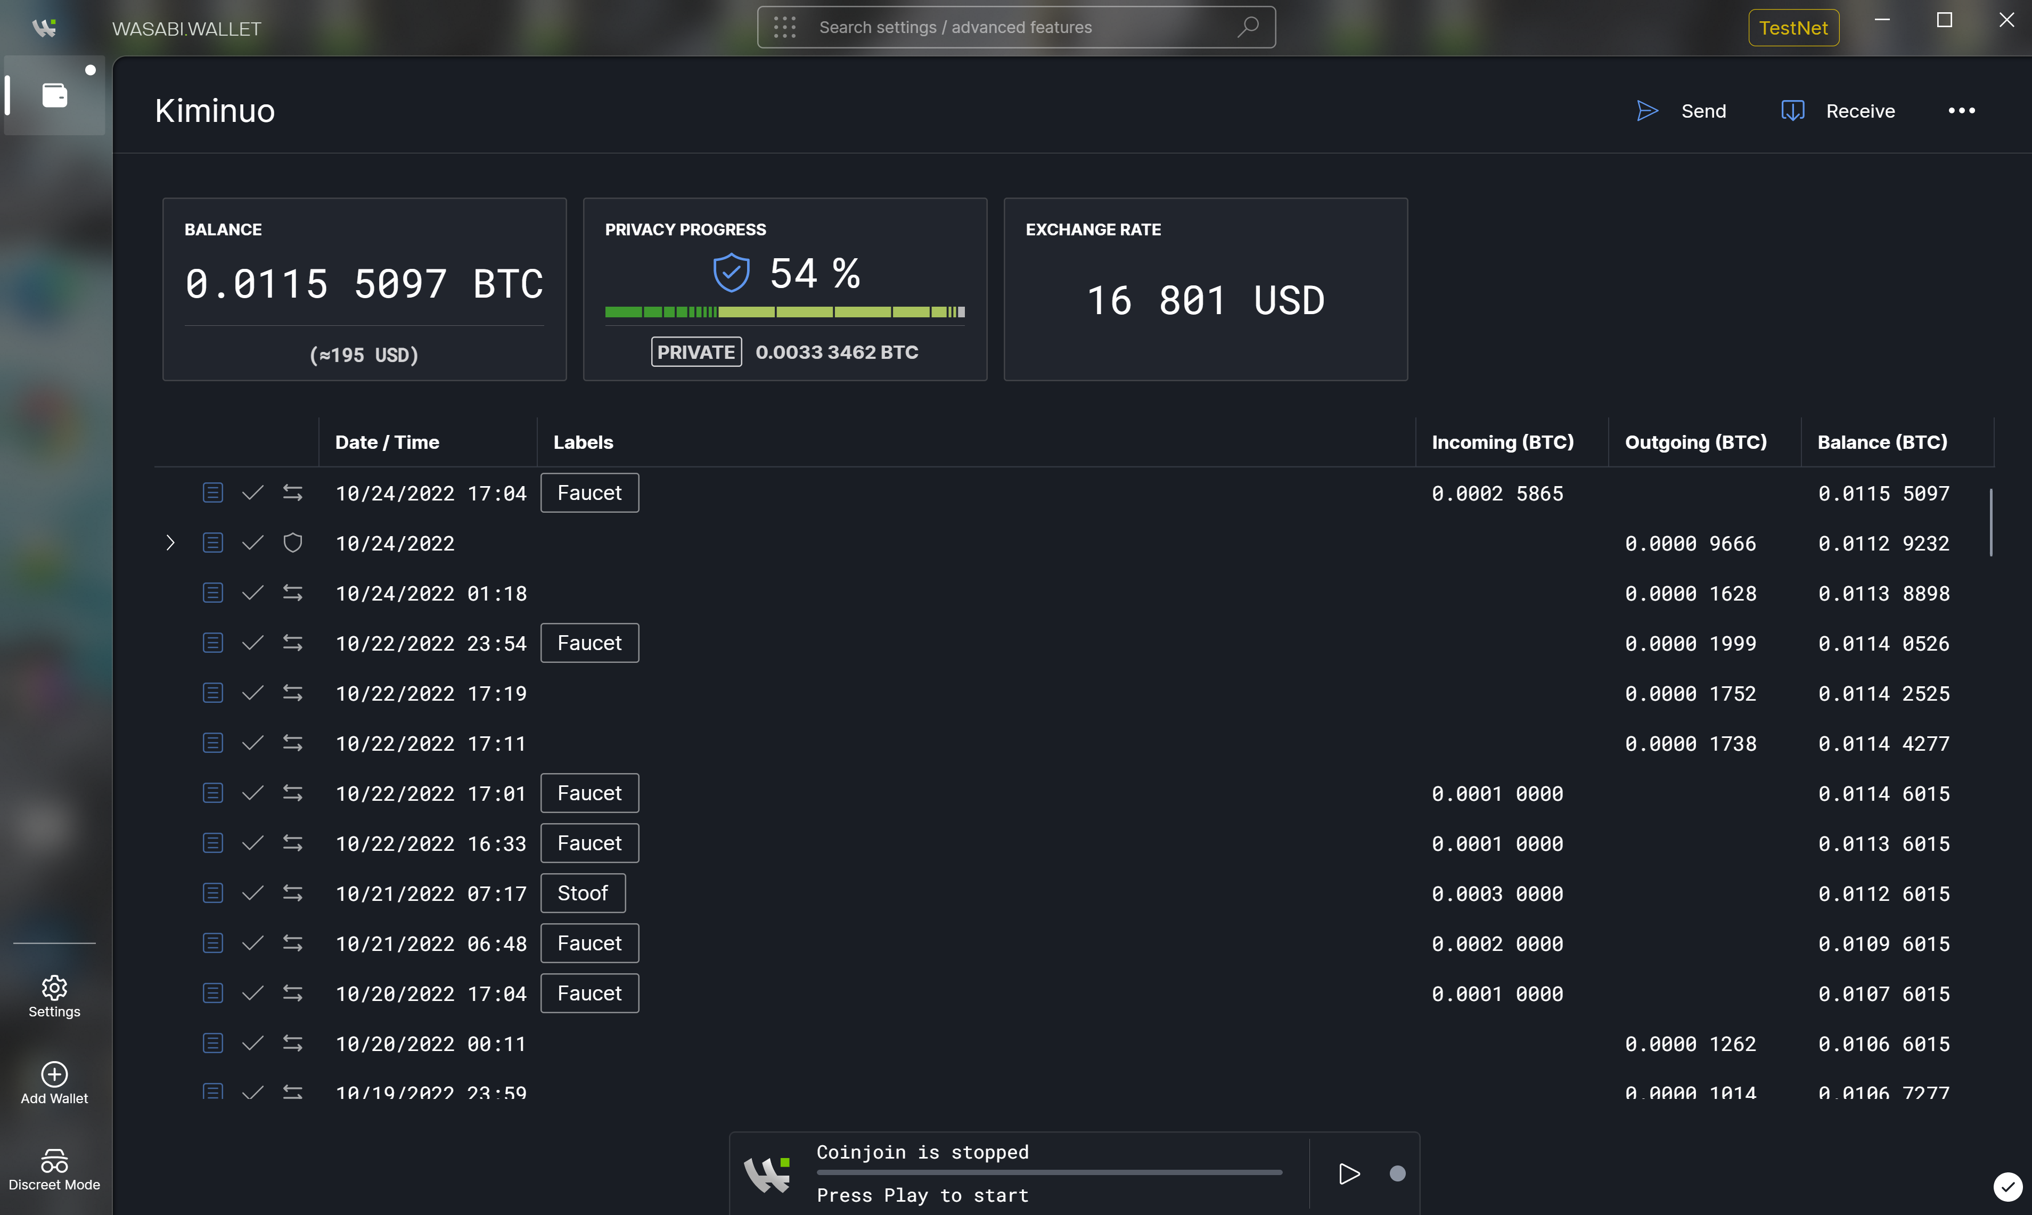
Task: Click the search settings input field
Action: (1015, 26)
